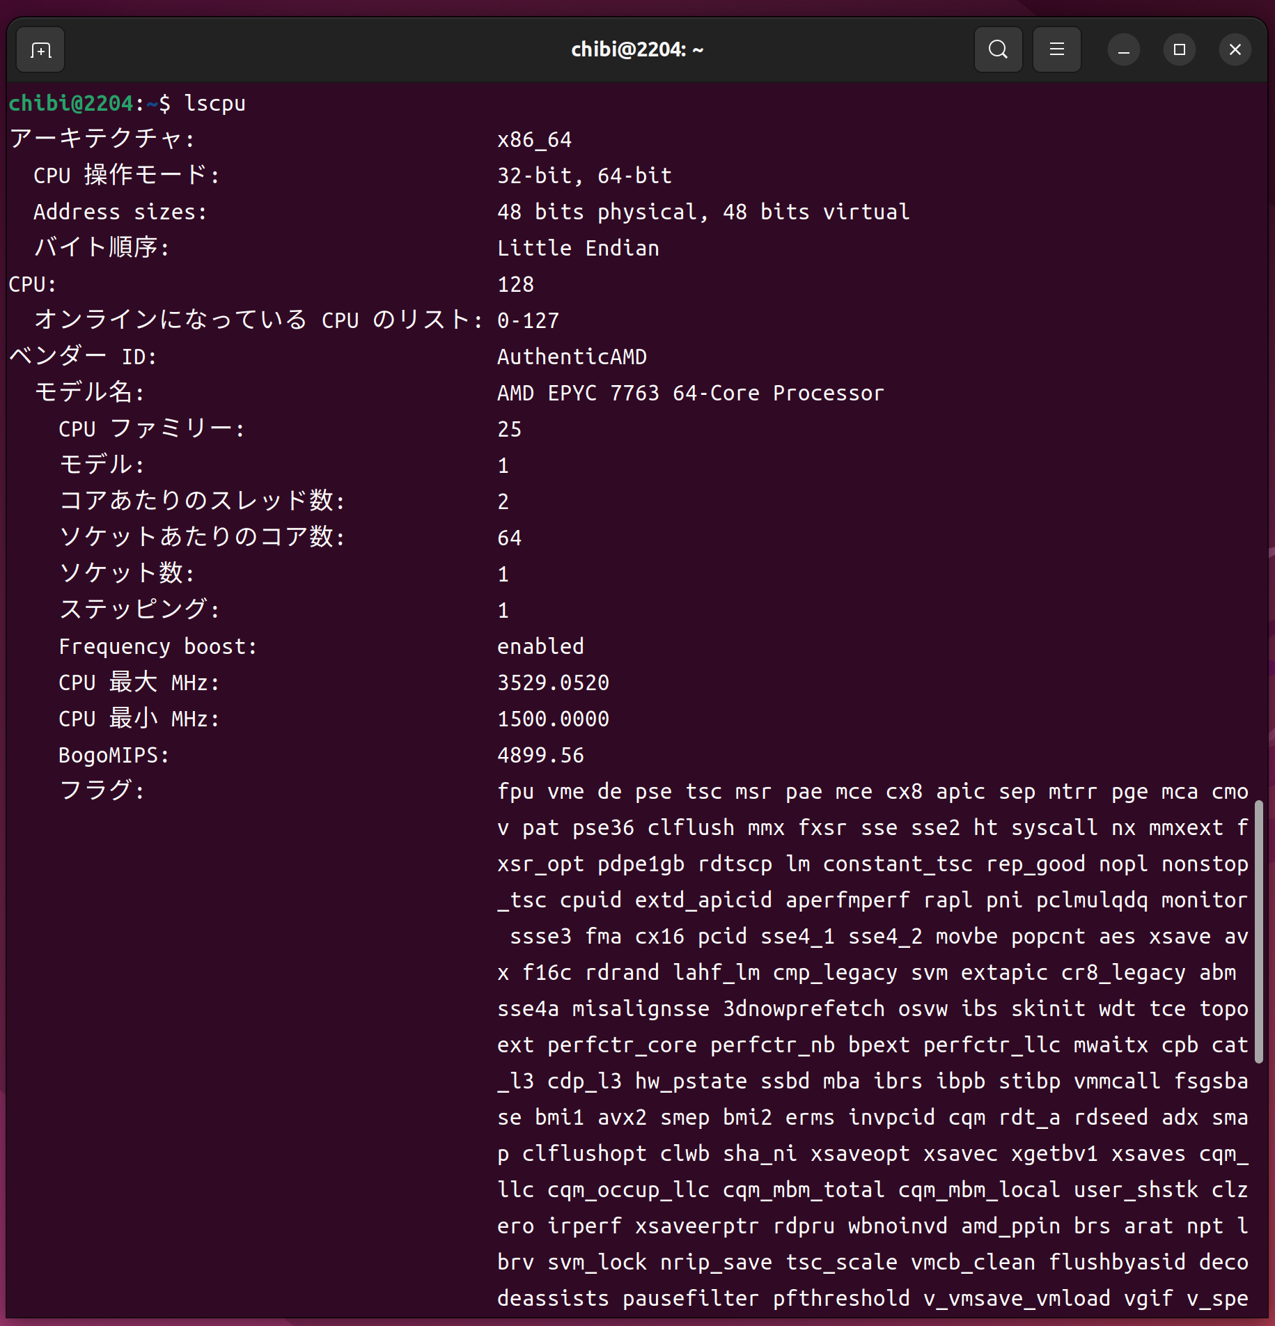Click the AMD EPYC 7763 model name
Screen dimensions: 1275x1326
pos(690,393)
